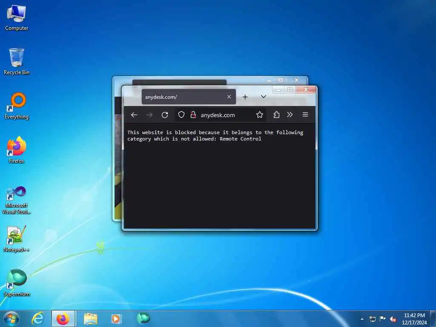Click the insecure connection padlock icon
Viewport: 436px width, 327px height.
pos(193,115)
